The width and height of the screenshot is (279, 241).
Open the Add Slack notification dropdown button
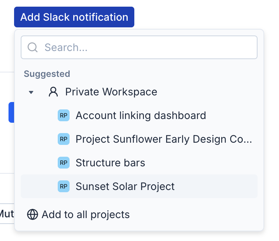[74, 17]
